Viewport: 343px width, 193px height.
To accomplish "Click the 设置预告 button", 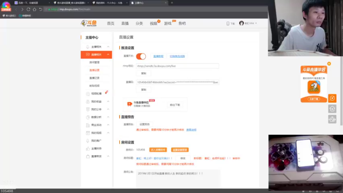I will tap(144, 124).
